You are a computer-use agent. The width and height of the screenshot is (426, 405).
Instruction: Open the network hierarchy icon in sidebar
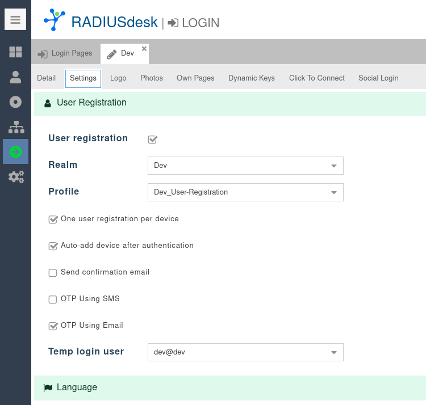(x=15, y=127)
